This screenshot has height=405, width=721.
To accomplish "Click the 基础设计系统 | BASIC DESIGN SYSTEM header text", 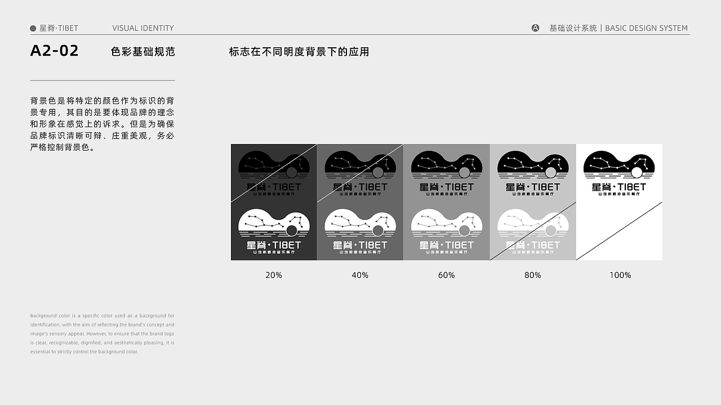I will (618, 28).
